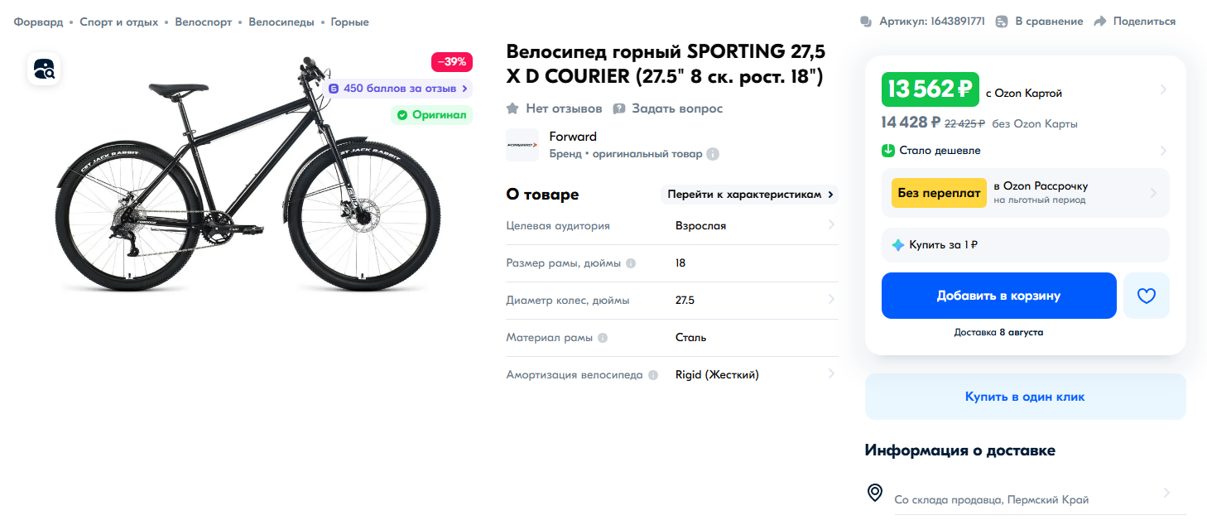
Task: Click the 450 баллов за отзыв badge
Action: click(x=399, y=88)
